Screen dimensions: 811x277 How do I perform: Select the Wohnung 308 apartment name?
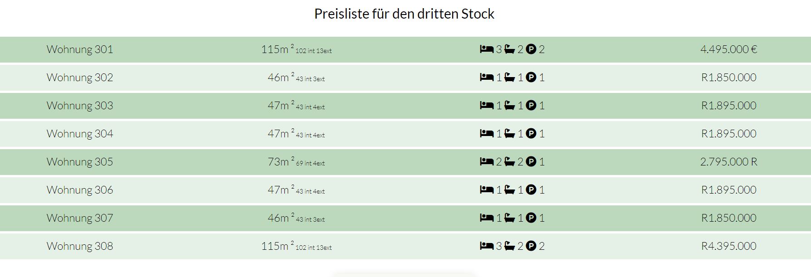pos(80,246)
